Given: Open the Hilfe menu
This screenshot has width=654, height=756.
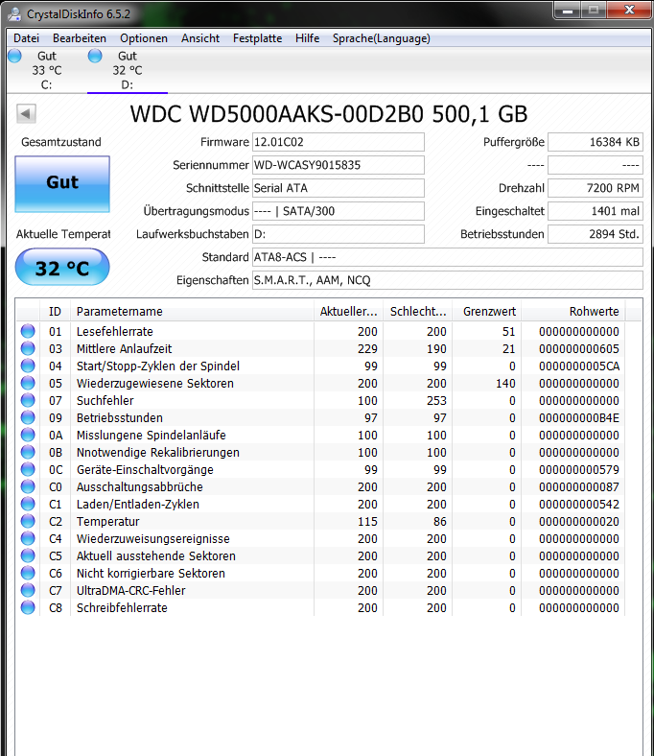Looking at the screenshot, I should 307,38.
